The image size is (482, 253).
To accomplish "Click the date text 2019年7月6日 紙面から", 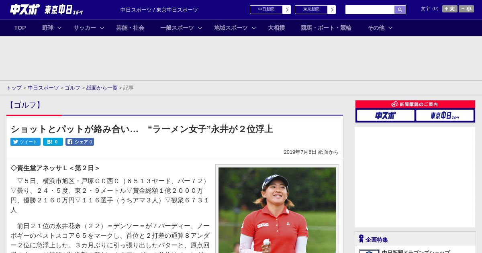I will tap(311, 152).
